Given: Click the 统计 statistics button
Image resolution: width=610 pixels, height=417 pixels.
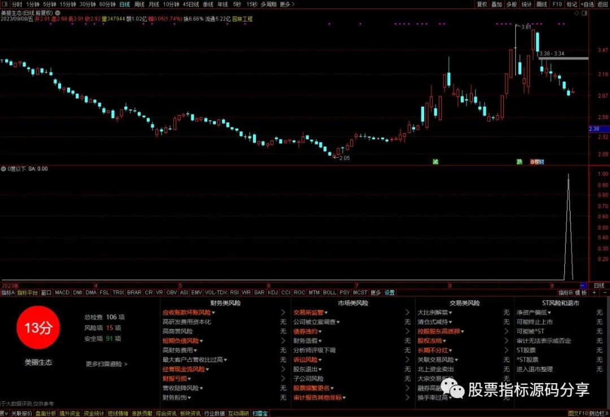Looking at the screenshot, I should click(527, 5).
